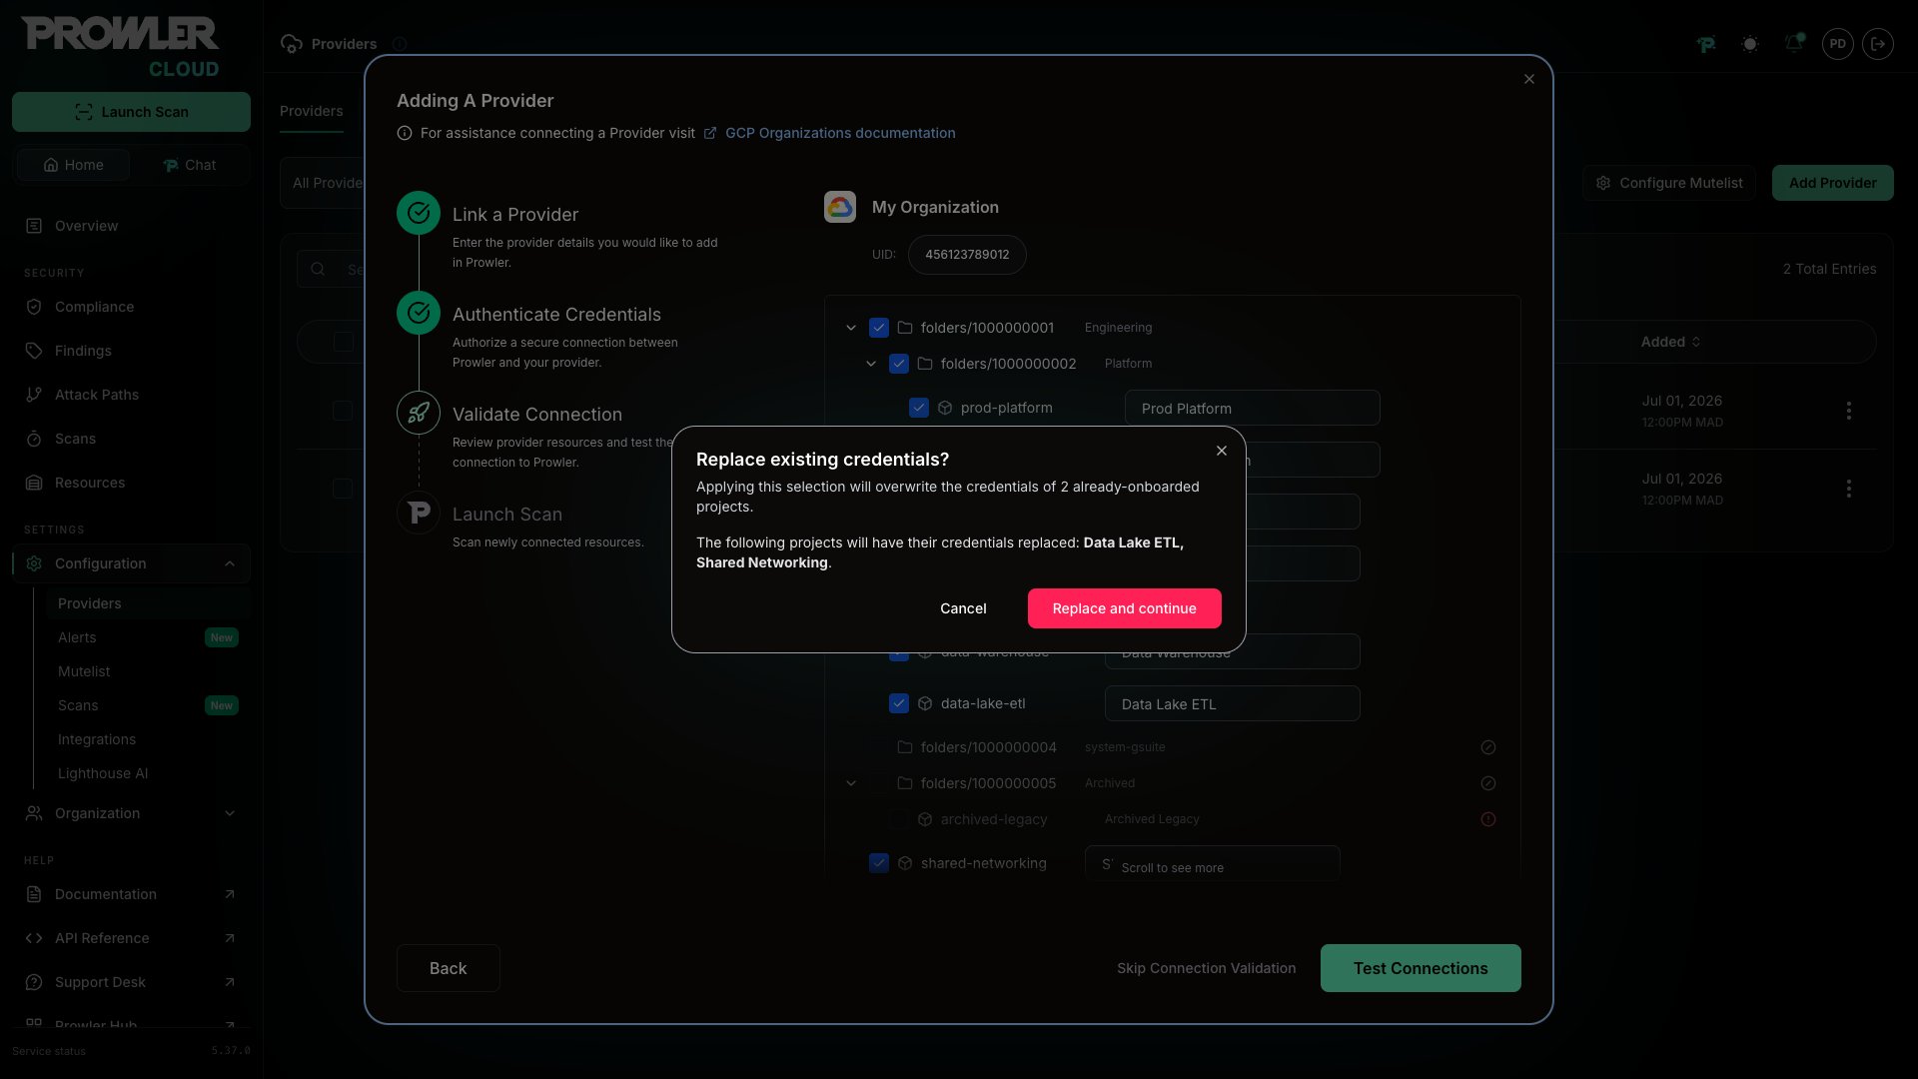Image resolution: width=1918 pixels, height=1079 pixels.
Task: Collapse the Configuration section
Action: 131,563
